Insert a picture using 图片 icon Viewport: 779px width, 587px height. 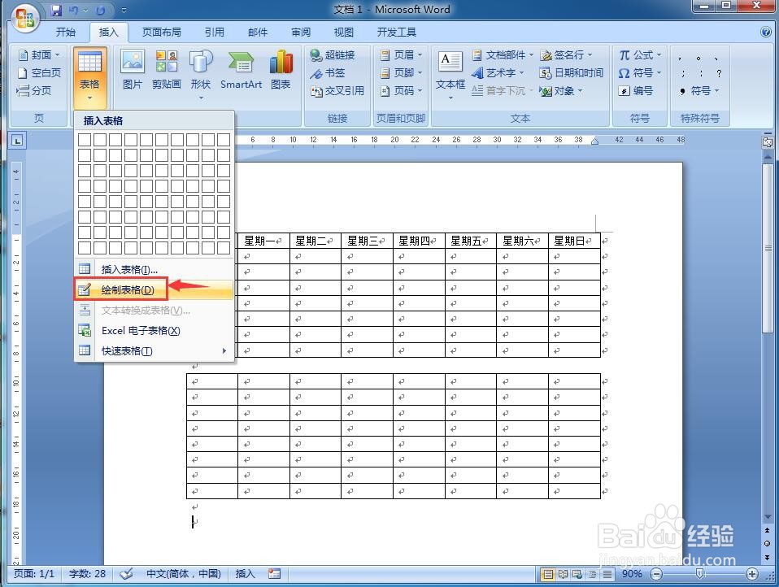coord(132,69)
